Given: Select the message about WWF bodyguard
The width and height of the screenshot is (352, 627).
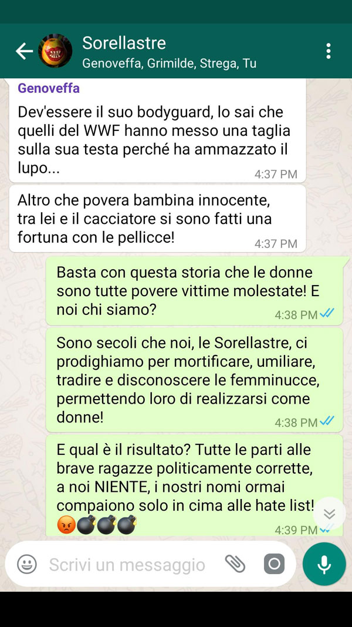Looking at the screenshot, I should (x=158, y=131).
